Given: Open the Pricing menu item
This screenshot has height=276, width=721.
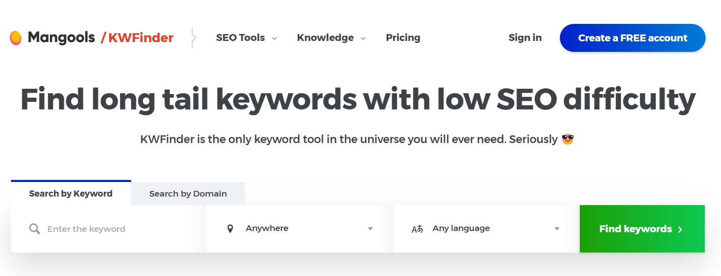Looking at the screenshot, I should point(403,37).
